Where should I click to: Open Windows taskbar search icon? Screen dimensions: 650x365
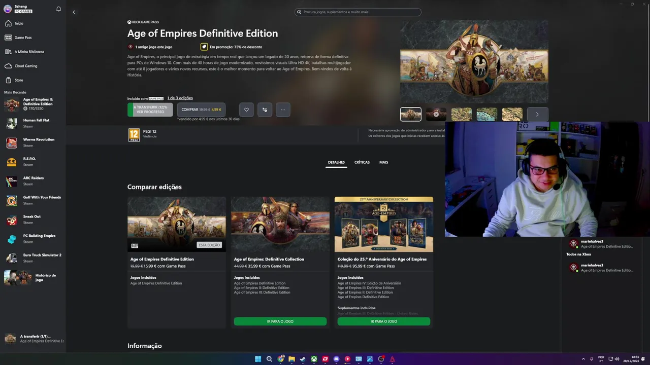click(x=269, y=359)
